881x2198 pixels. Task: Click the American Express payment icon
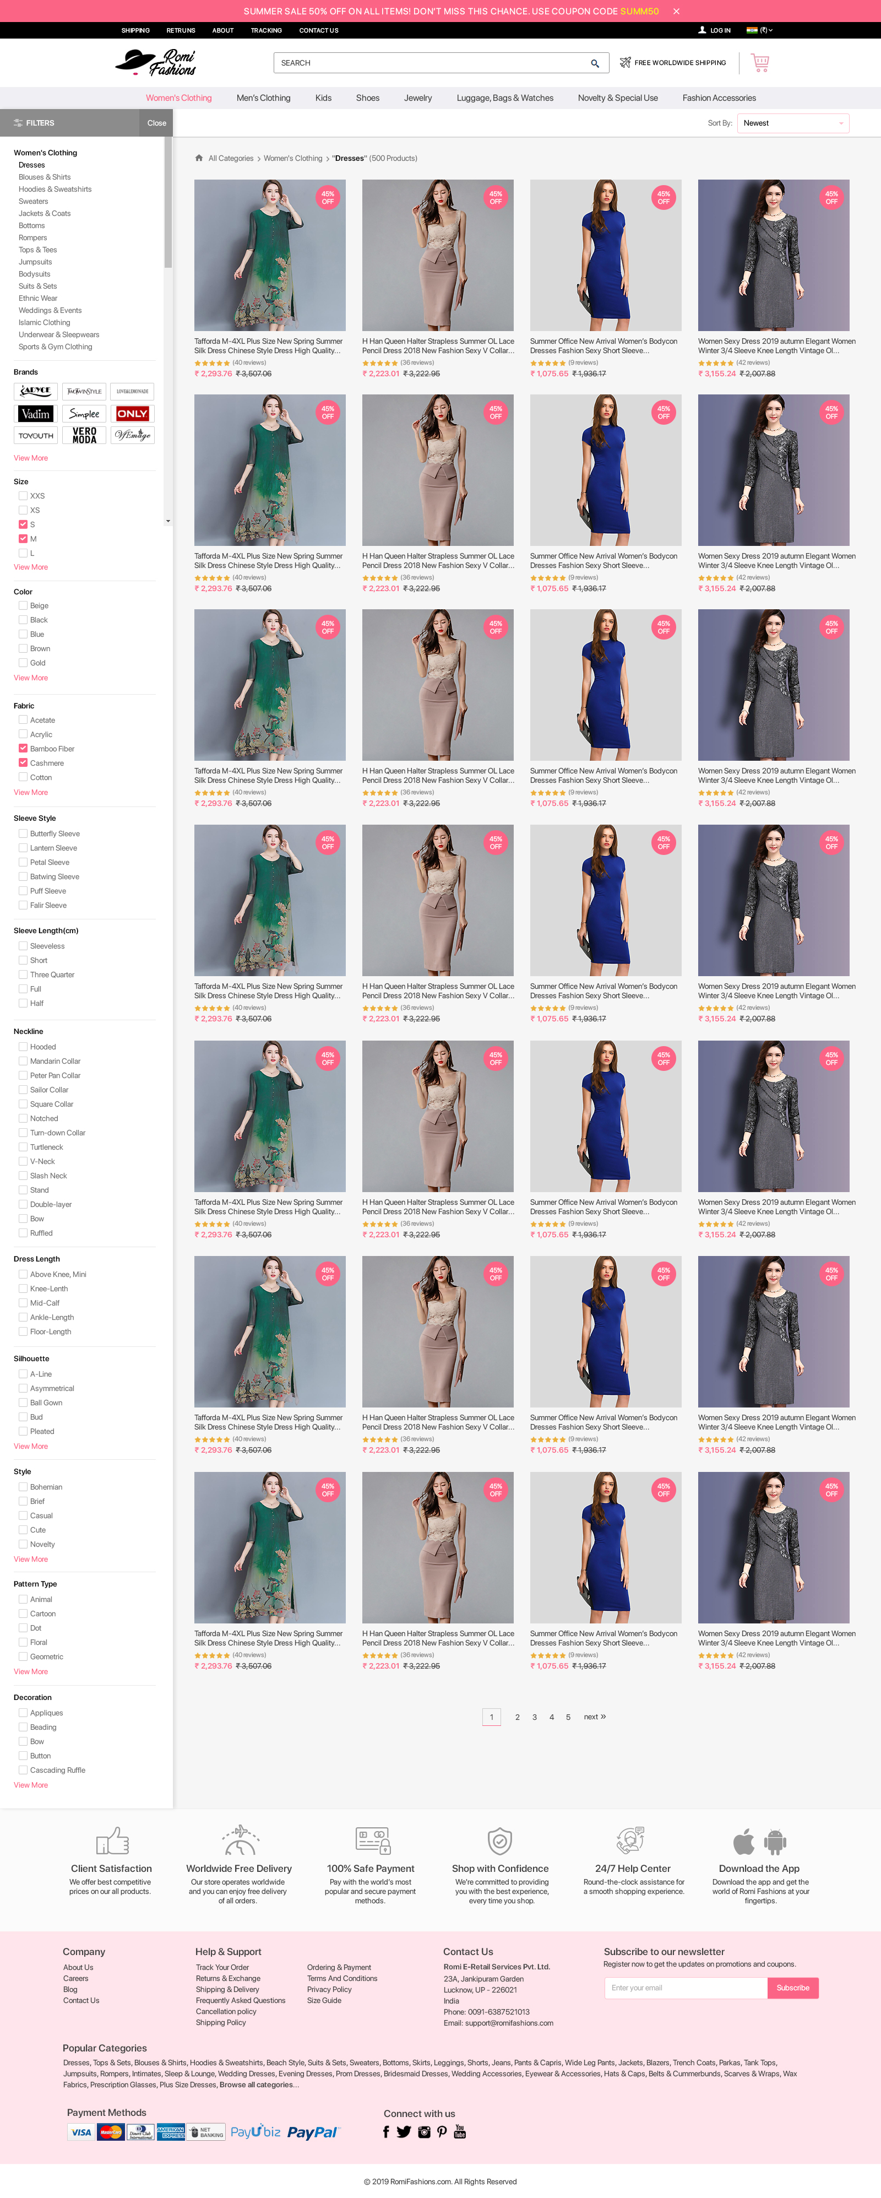tap(171, 2131)
